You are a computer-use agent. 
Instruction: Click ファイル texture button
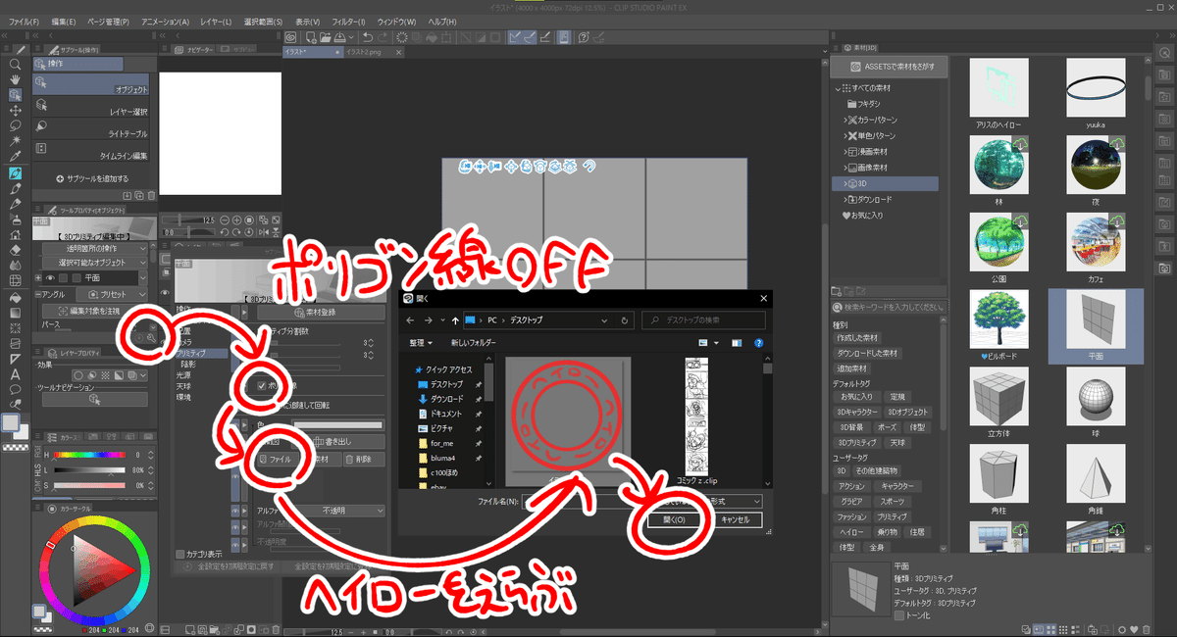(x=276, y=459)
